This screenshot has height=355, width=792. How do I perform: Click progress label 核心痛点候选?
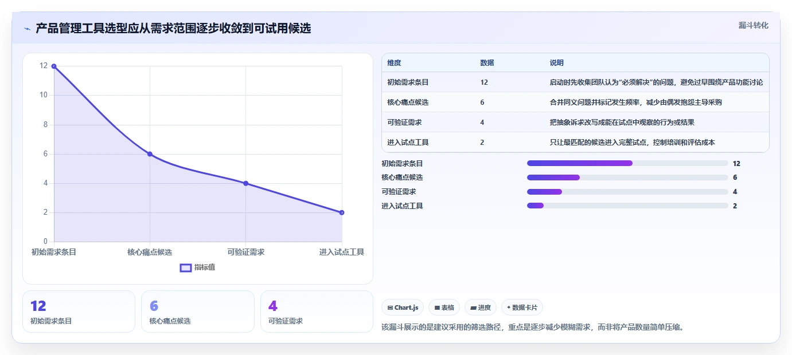point(402,178)
